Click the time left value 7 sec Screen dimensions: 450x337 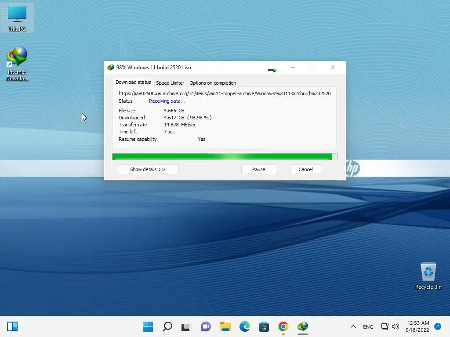[x=169, y=132]
